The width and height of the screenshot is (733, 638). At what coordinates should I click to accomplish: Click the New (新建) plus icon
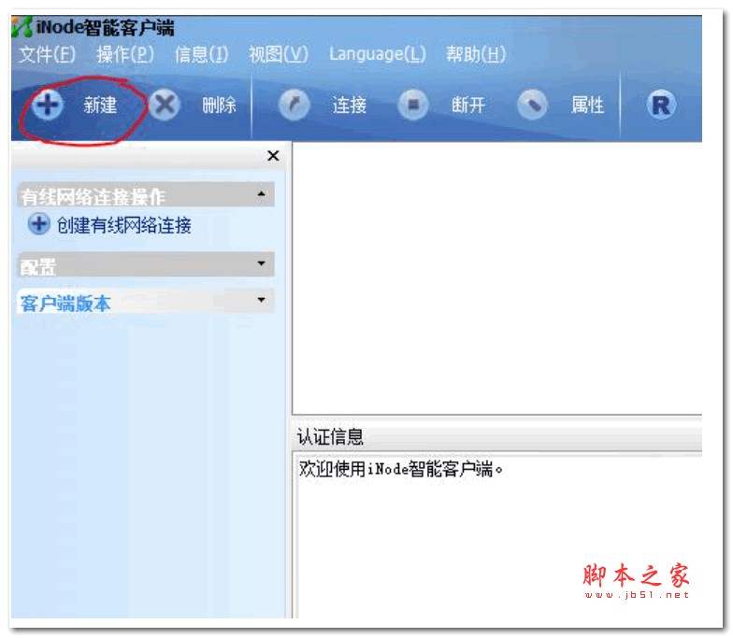(x=47, y=106)
